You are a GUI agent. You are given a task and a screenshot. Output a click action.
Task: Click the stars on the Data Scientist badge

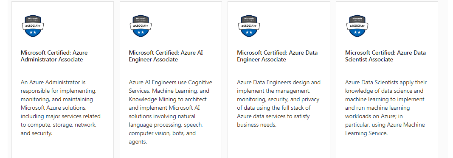pyautogui.click(x=357, y=32)
